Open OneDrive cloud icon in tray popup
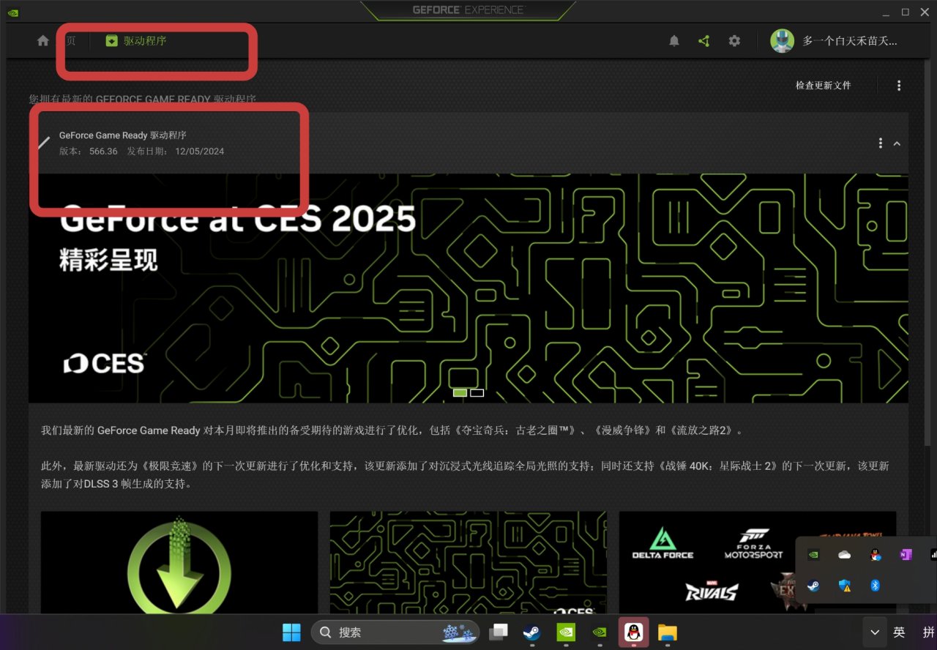The width and height of the screenshot is (937, 650). [844, 555]
